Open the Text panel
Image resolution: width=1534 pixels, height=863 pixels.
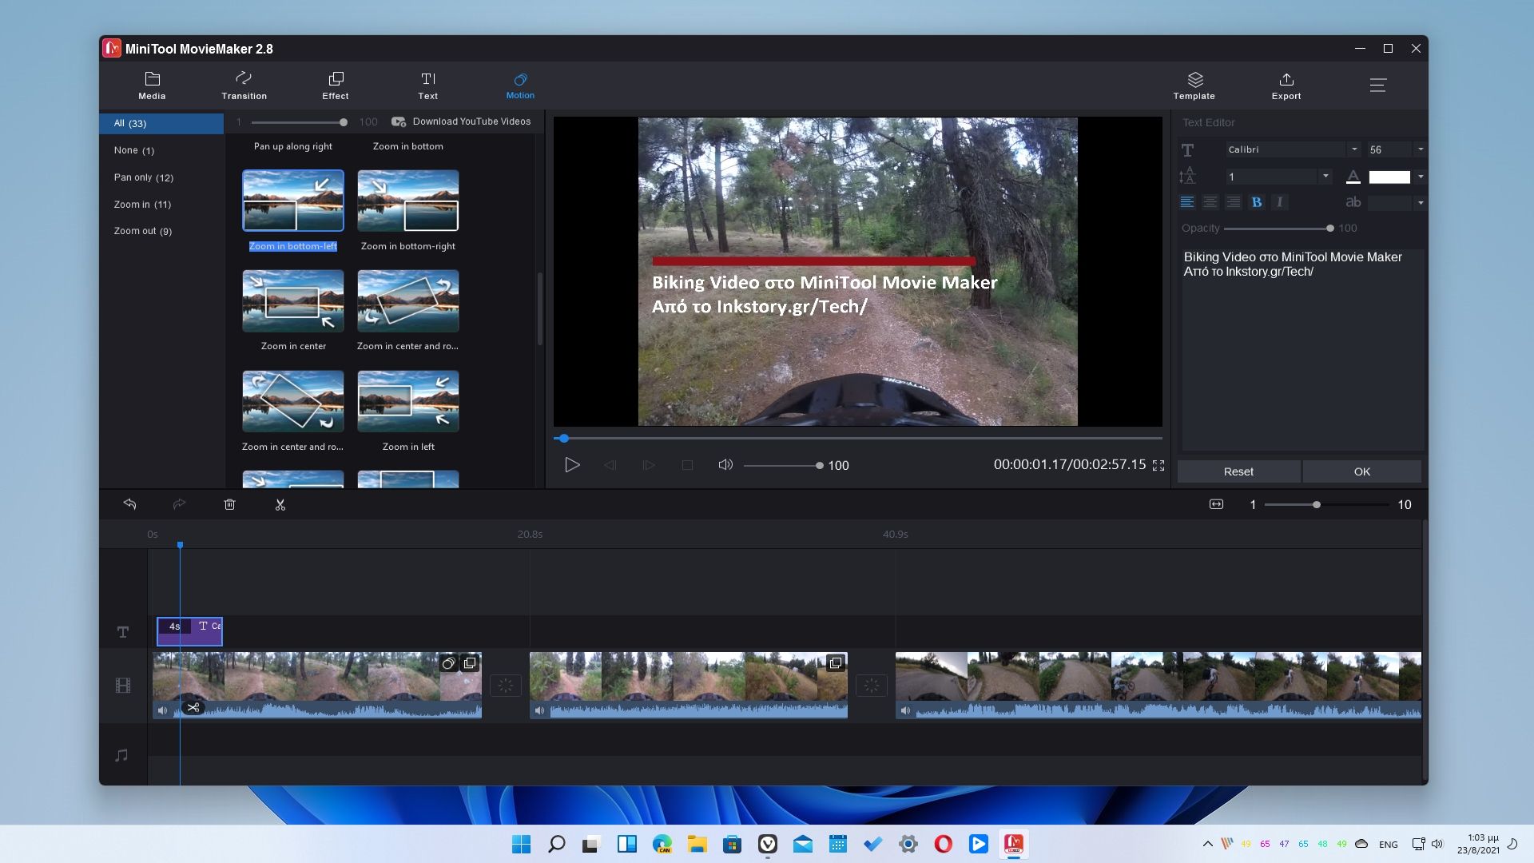coord(428,86)
